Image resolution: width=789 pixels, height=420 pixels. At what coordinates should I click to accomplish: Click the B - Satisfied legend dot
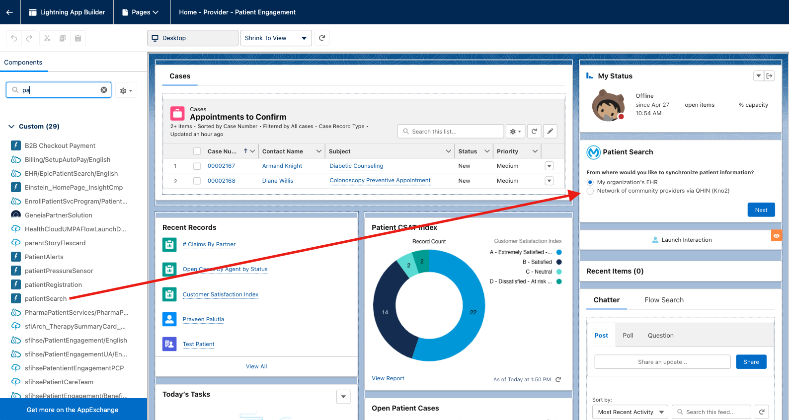(559, 262)
